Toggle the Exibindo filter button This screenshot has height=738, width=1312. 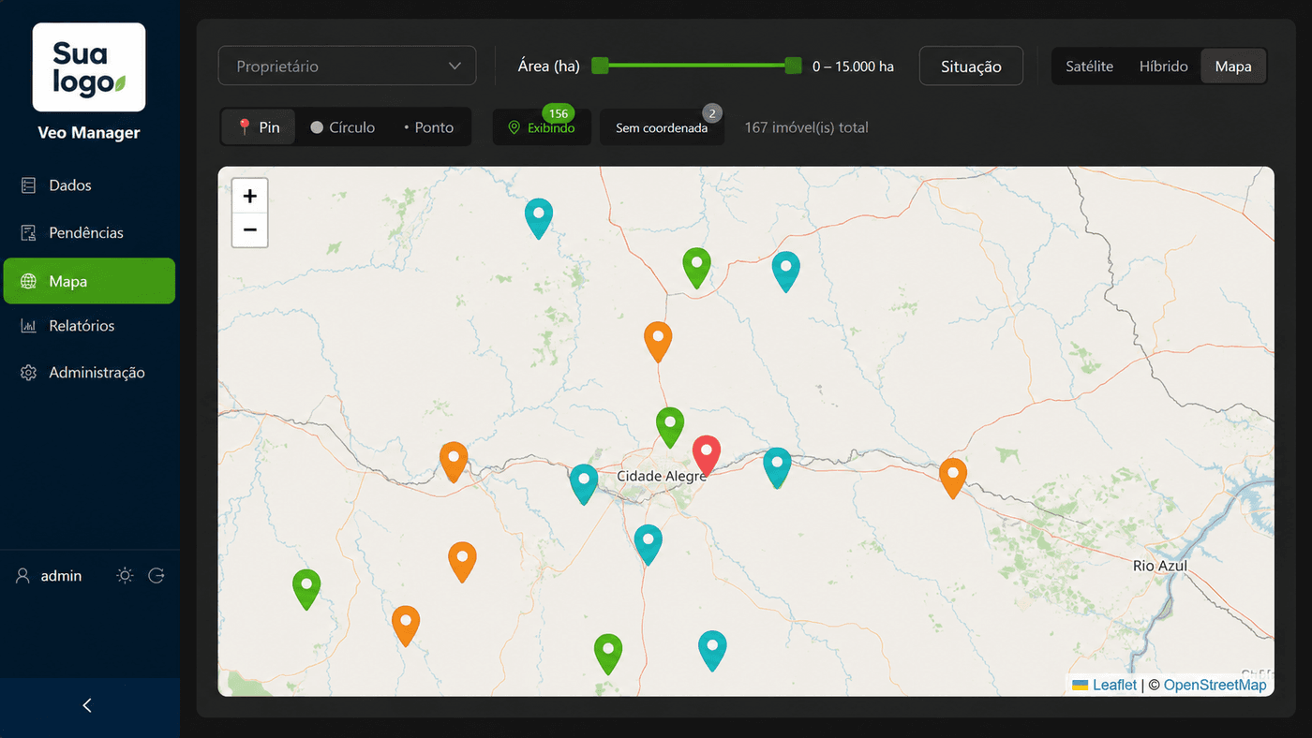[x=542, y=127]
